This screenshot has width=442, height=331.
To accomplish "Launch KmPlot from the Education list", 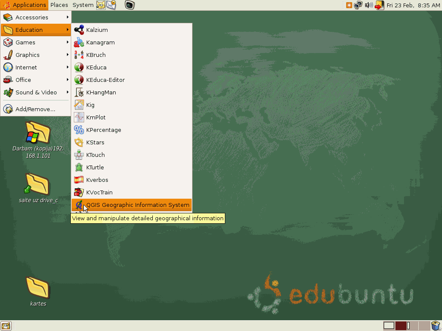I will pos(132,117).
